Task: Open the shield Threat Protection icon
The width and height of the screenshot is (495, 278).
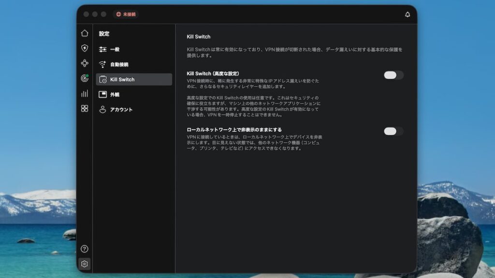Action: 85,48
